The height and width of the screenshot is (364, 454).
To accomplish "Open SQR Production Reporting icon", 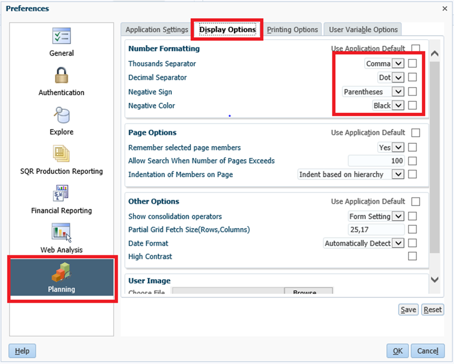I will [x=61, y=154].
